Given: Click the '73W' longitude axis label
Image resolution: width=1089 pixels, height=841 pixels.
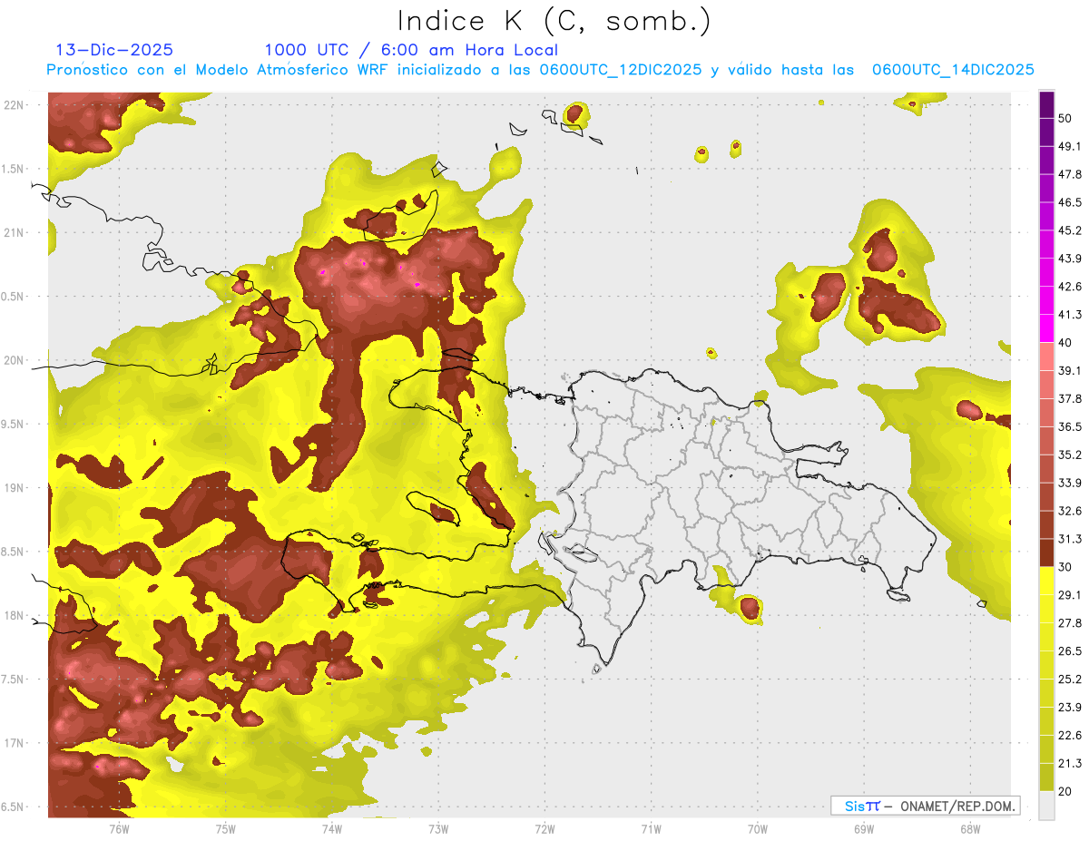Looking at the screenshot, I should (438, 828).
